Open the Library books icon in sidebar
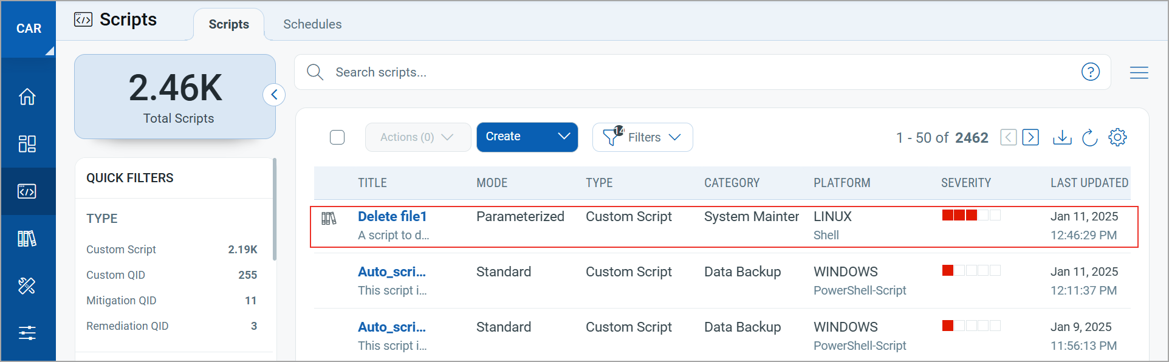The image size is (1169, 362). [27, 239]
